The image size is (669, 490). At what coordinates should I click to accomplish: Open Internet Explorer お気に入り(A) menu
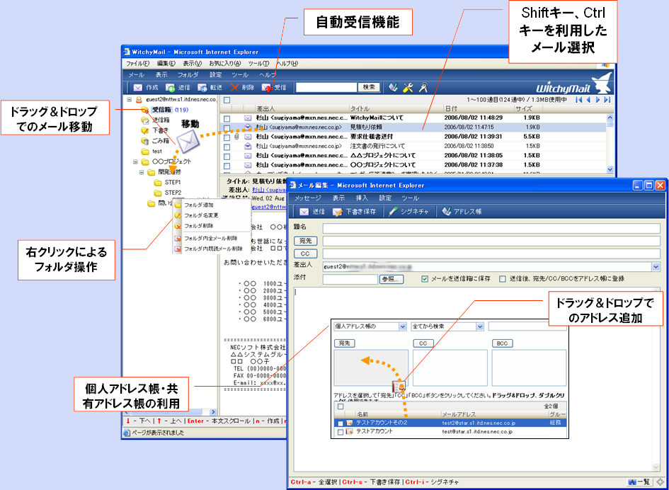point(224,64)
